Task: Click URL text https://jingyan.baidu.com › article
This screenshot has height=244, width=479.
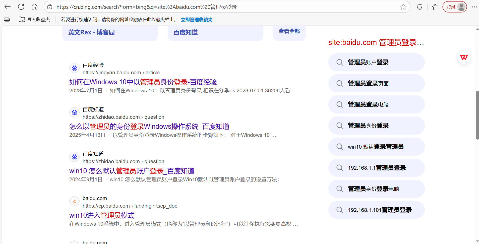Action: click(x=121, y=73)
